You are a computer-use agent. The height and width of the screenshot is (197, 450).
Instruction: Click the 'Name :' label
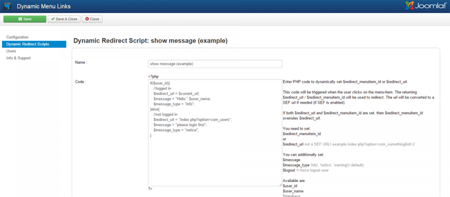pyautogui.click(x=81, y=62)
